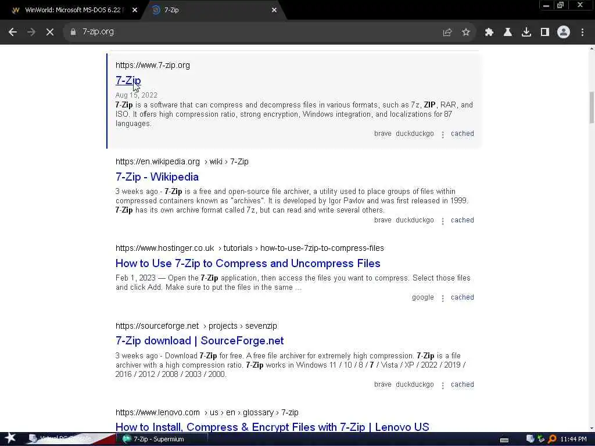The width and height of the screenshot is (595, 446).
Task: Select the 7-Zip - Supermium taskbar button
Action: [x=163, y=439]
